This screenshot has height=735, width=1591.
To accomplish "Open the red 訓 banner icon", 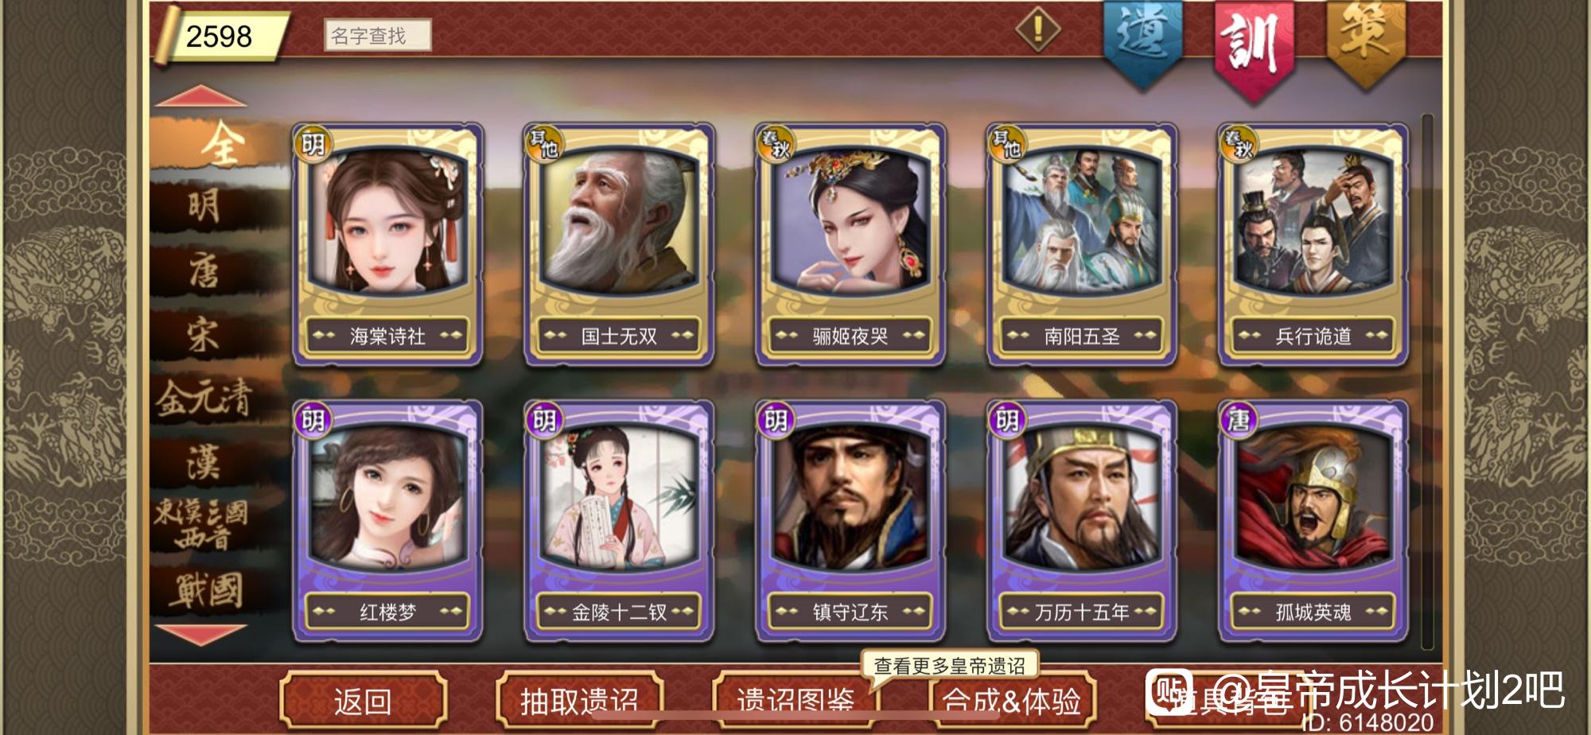I will (1254, 46).
